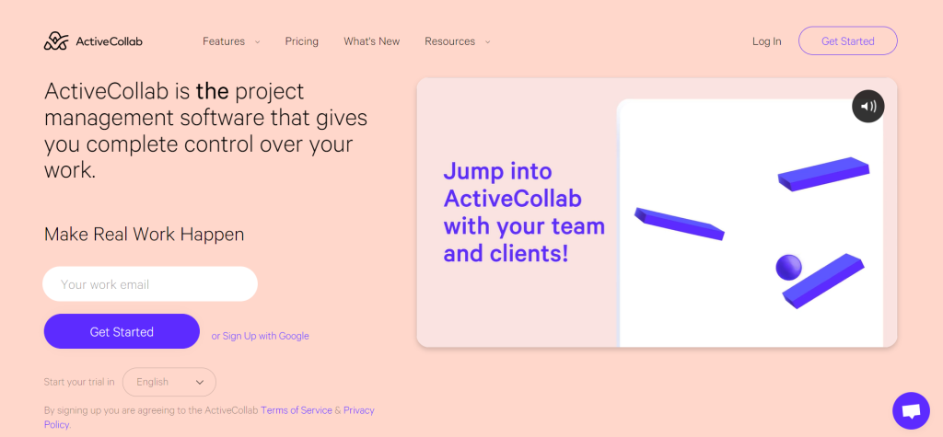Expand the Features menu chevron
The height and width of the screenshot is (437, 943).
point(258,42)
